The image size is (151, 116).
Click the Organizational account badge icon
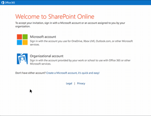(x=22, y=59)
